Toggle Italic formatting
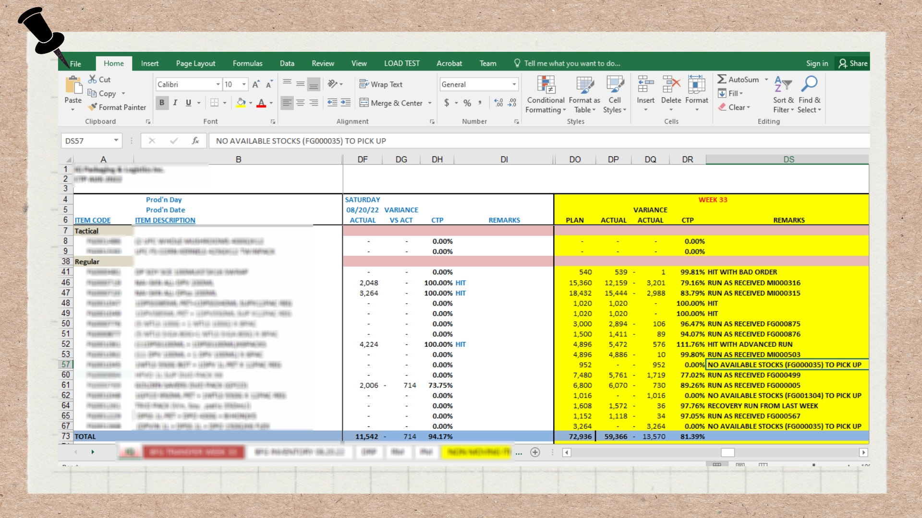This screenshot has height=518, width=922. (175, 103)
